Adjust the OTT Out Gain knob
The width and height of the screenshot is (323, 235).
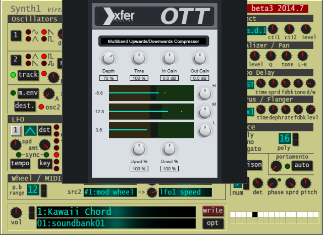[200, 59]
